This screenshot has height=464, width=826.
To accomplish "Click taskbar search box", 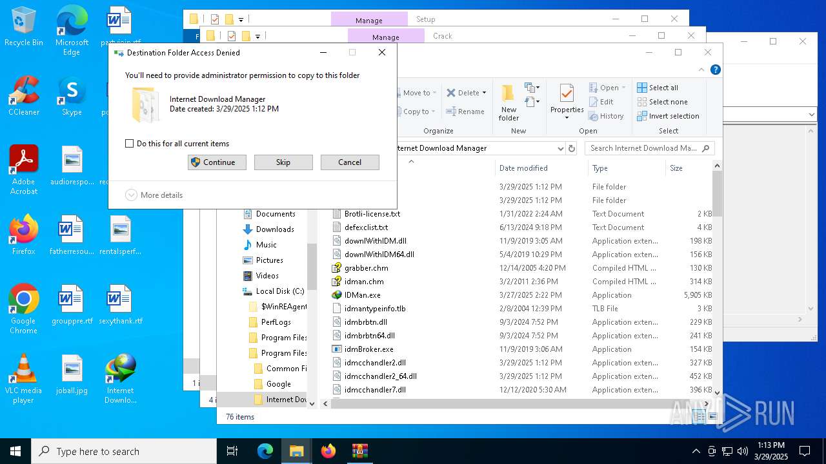I will click(x=124, y=451).
